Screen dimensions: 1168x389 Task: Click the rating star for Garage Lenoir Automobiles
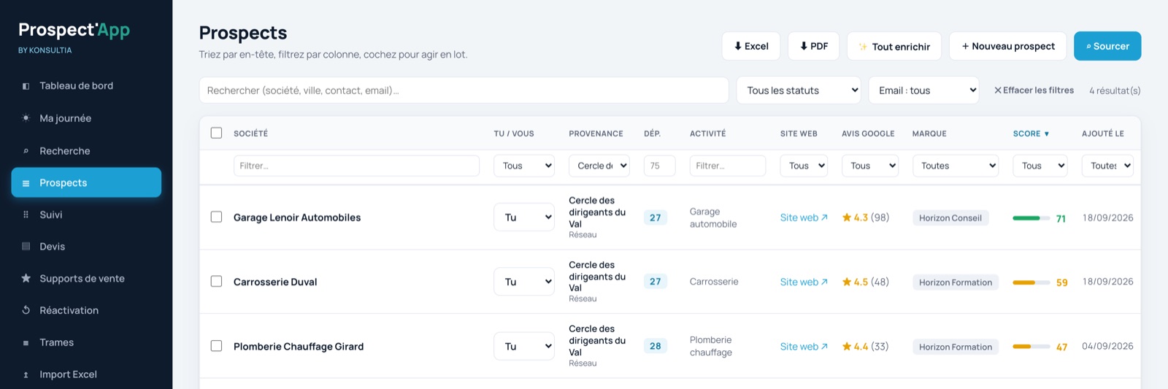point(847,217)
